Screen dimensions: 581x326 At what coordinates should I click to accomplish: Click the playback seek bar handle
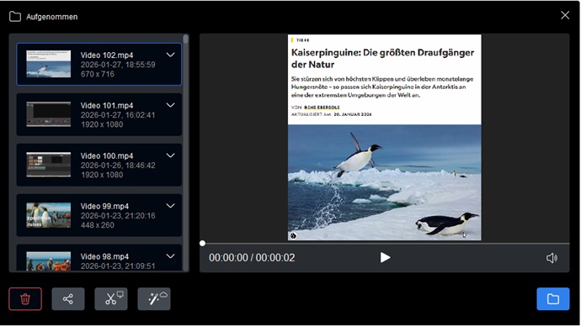[202, 243]
